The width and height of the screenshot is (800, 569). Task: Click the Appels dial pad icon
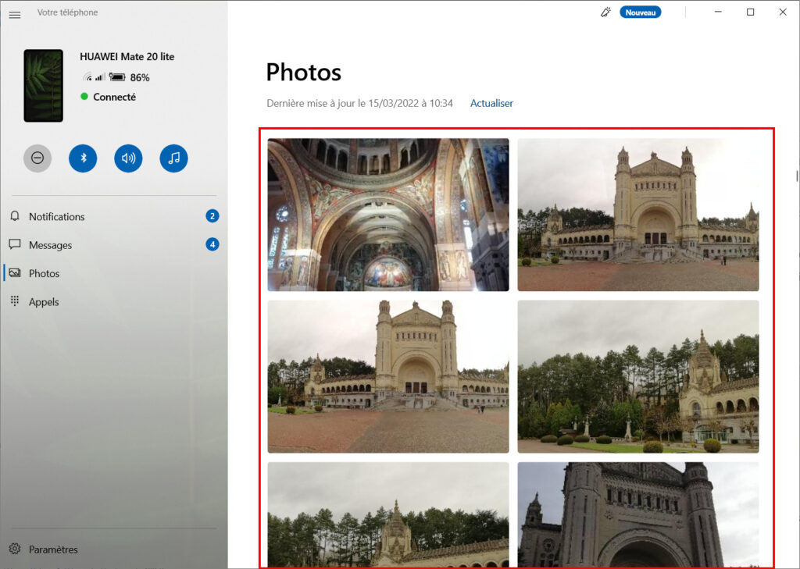click(15, 301)
